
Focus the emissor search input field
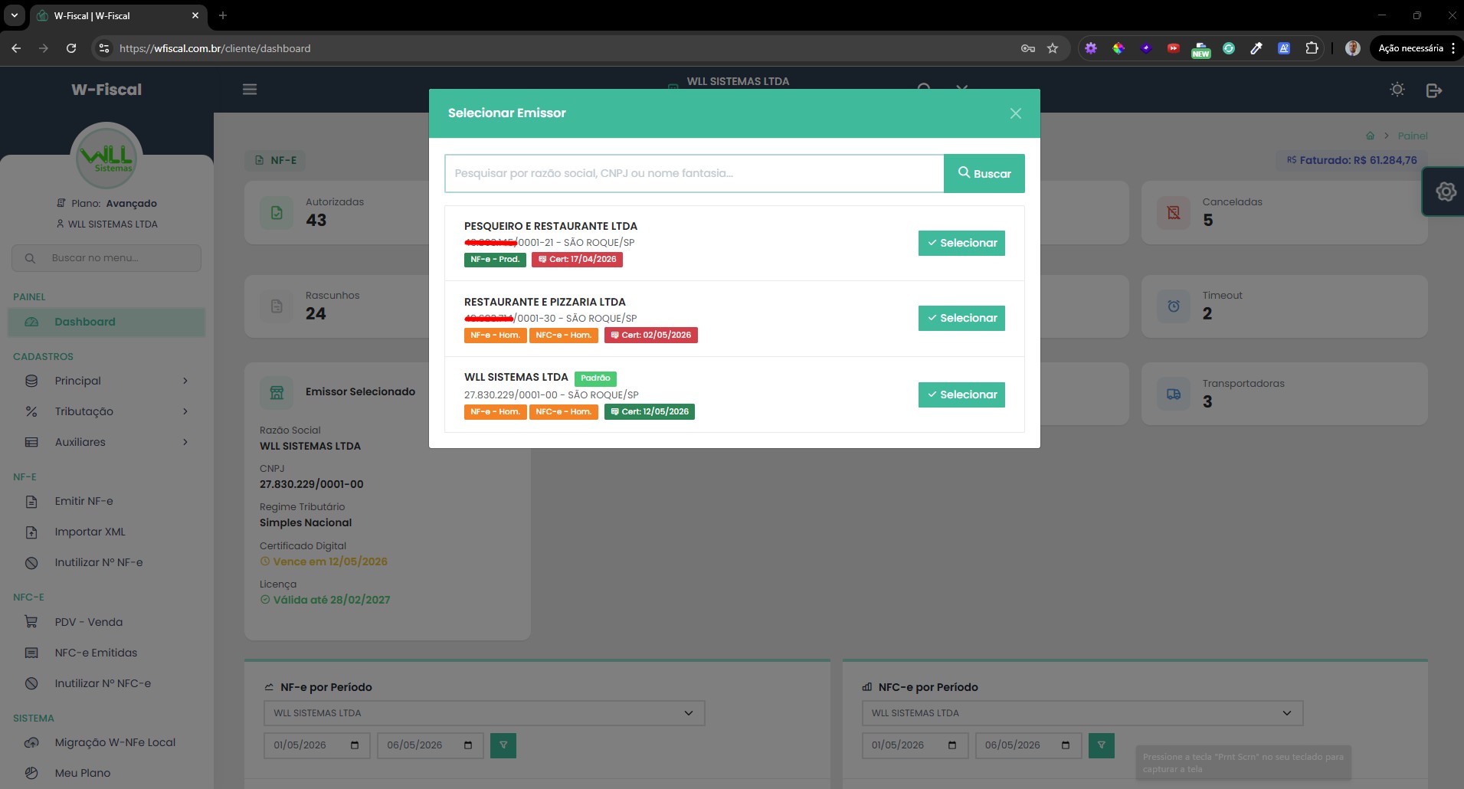click(x=694, y=174)
